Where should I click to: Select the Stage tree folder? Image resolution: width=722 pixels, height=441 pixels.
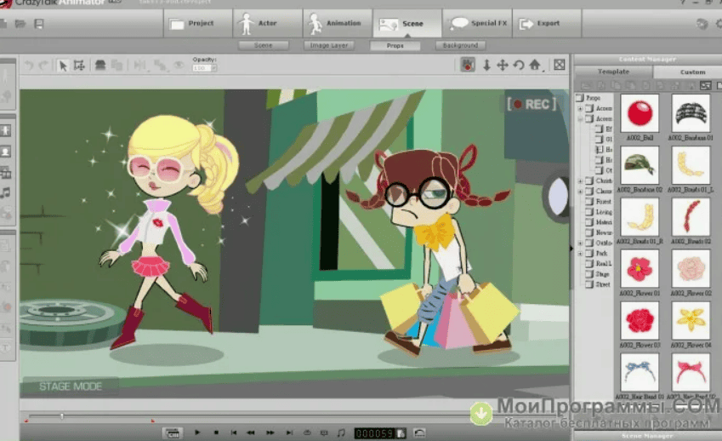pos(598,274)
